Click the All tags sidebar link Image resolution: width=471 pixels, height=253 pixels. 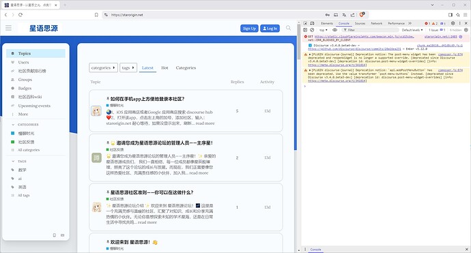click(x=24, y=195)
